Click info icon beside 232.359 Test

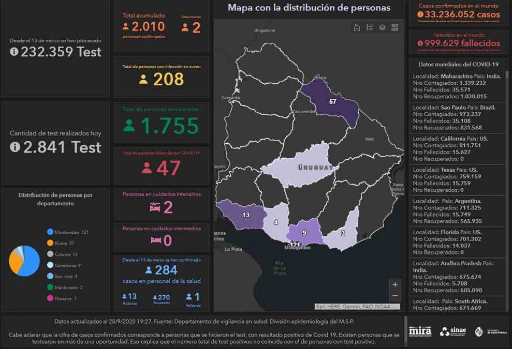tap(14, 52)
